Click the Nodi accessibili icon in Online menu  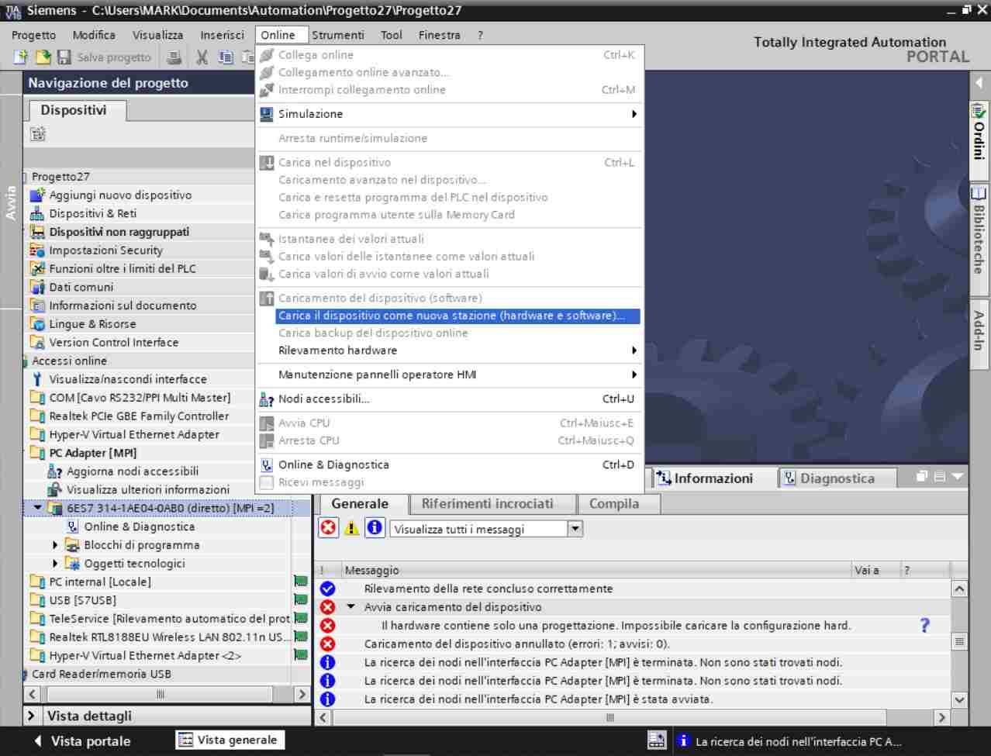(266, 399)
